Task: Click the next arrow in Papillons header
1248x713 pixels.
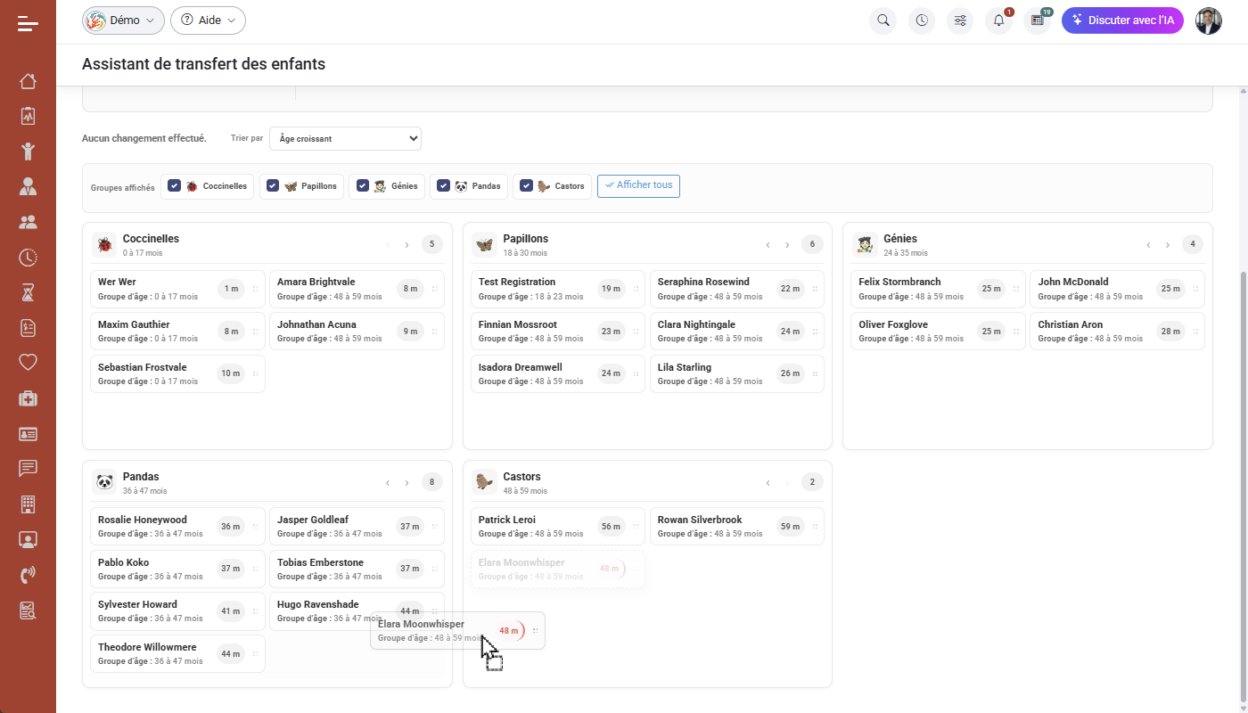Action: pyautogui.click(x=787, y=244)
